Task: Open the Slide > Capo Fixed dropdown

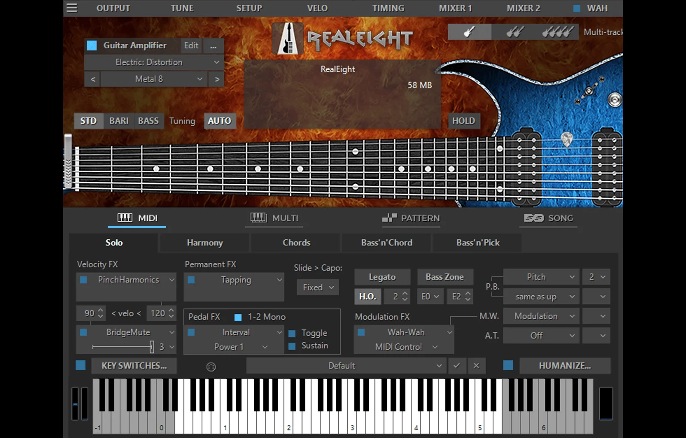Action: coord(317,287)
